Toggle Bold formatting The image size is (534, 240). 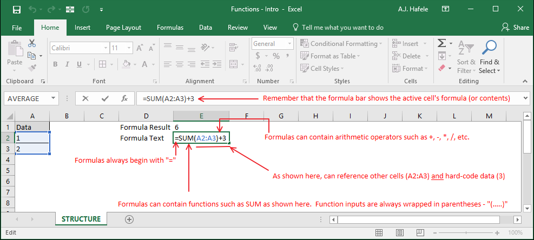[x=55, y=64]
